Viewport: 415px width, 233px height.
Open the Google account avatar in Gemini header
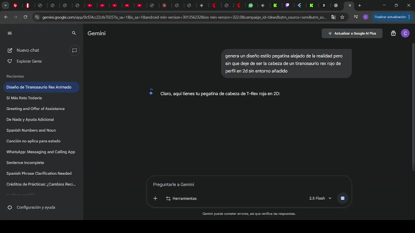405,33
